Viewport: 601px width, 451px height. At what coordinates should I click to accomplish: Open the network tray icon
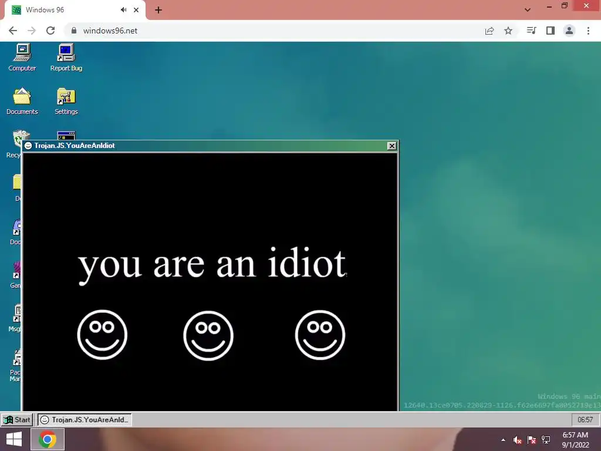(x=546, y=440)
